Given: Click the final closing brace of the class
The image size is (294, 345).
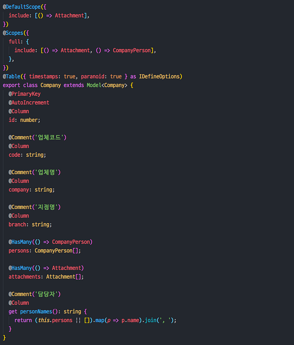Looking at the screenshot, I should tap(4, 338).
